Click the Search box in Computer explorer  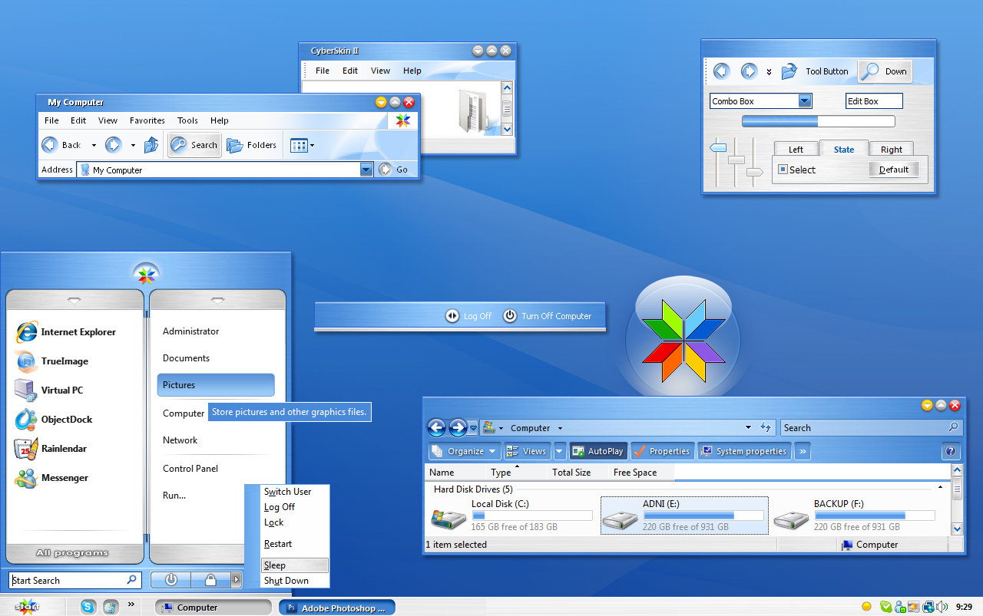click(872, 427)
